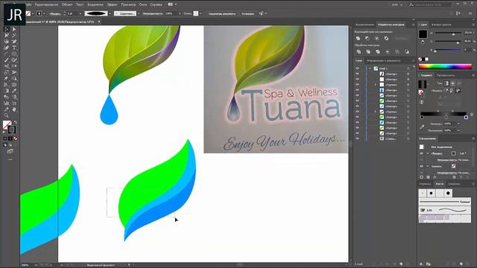Click Divide pathfinder icon
Image resolution: width=477 pixels, height=268 pixels.
click(x=358, y=52)
